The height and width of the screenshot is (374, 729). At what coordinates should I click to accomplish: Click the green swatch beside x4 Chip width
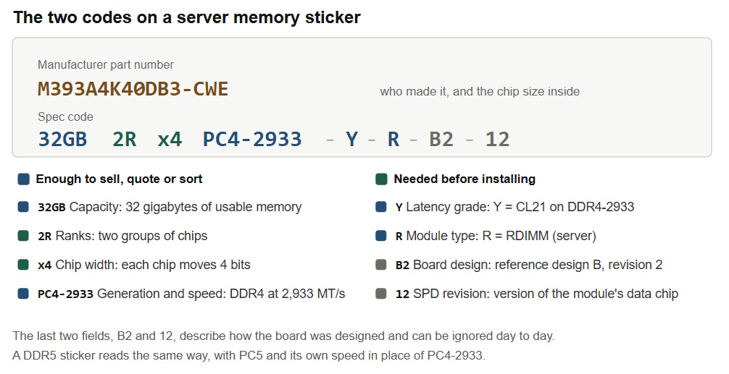23,265
